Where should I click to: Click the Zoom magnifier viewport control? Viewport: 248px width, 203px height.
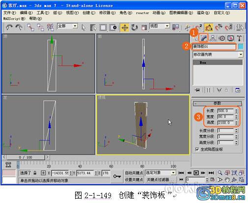click(220, 173)
